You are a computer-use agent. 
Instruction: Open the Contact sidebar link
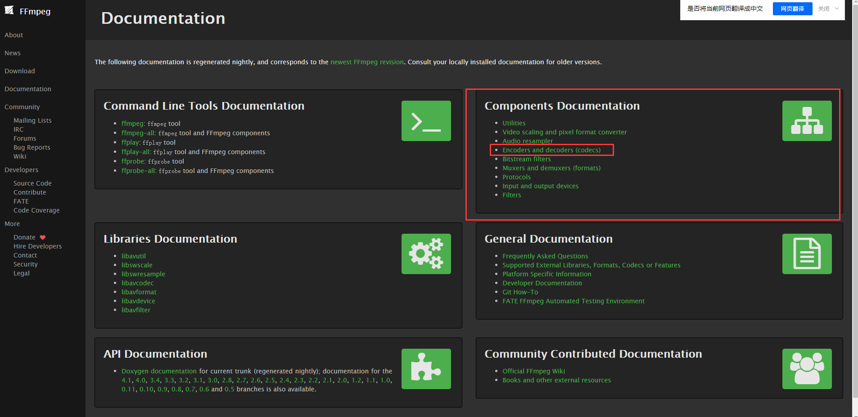coord(25,255)
